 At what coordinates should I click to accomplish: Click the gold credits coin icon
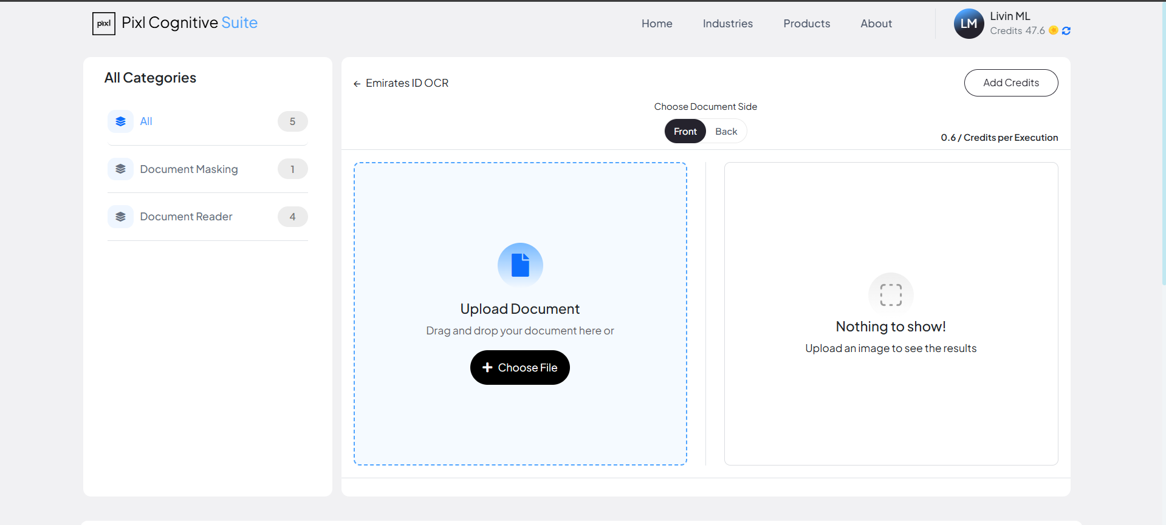[1054, 30]
